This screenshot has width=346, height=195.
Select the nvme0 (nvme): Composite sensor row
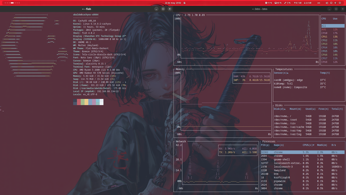[x=309, y=87]
